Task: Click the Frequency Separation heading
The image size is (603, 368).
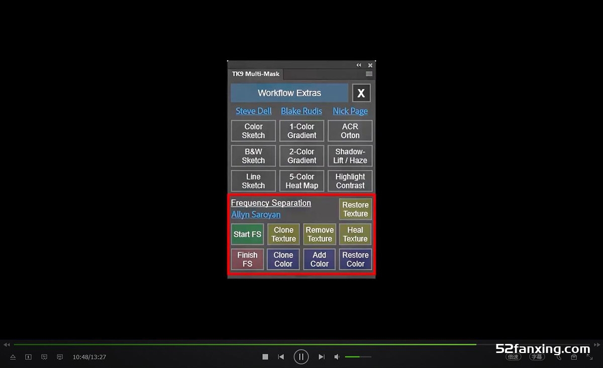Action: (271, 203)
